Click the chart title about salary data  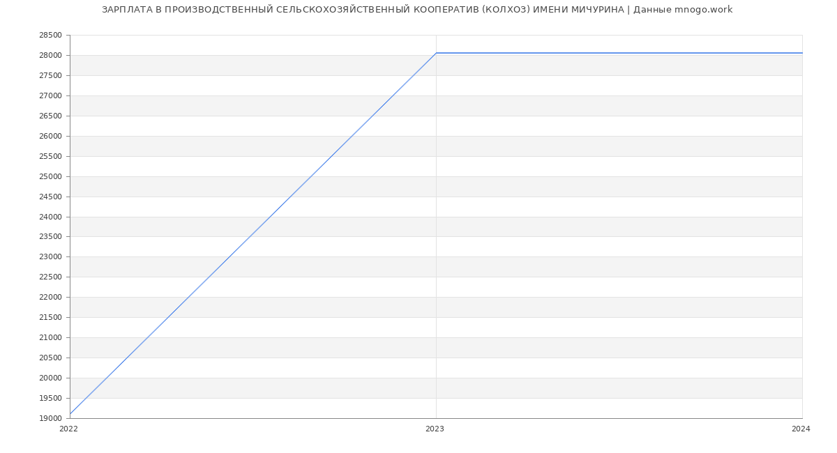(x=417, y=10)
